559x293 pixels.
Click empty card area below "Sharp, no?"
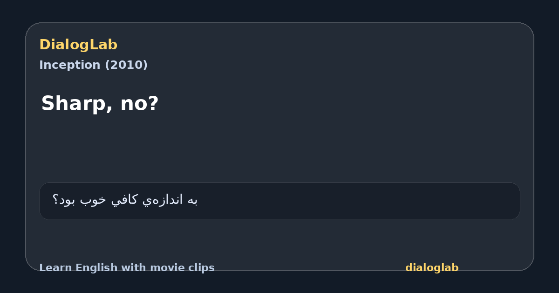click(x=279, y=149)
